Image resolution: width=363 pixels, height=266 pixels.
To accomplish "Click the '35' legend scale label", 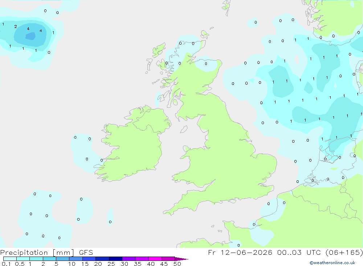I will tap(138, 264).
